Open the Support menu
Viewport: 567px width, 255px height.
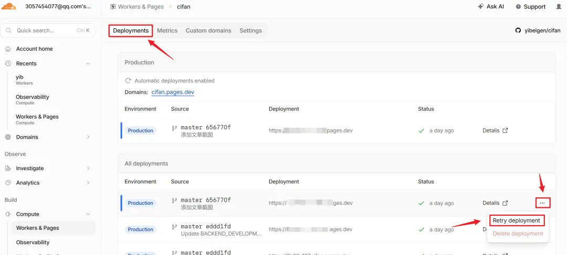point(530,7)
